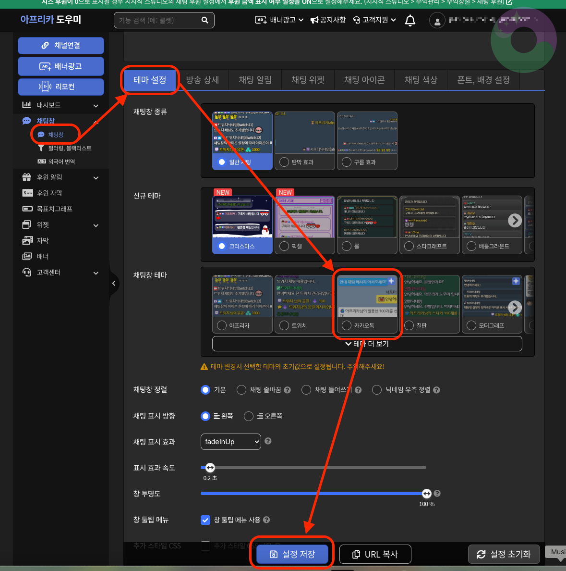Screen dimensions: 566x571
Task: Click help icon beside 채팅 들여쓰기
Action: click(x=358, y=390)
